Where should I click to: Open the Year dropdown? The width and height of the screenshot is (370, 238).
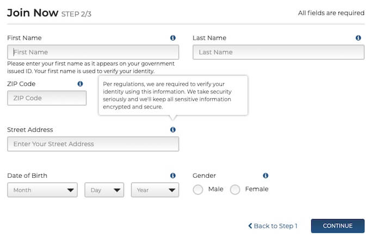click(155, 190)
